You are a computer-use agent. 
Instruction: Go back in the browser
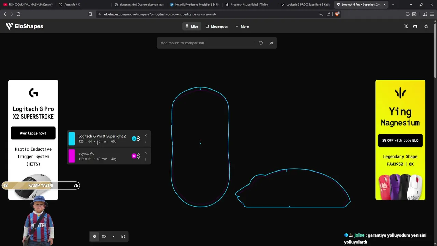point(5,14)
